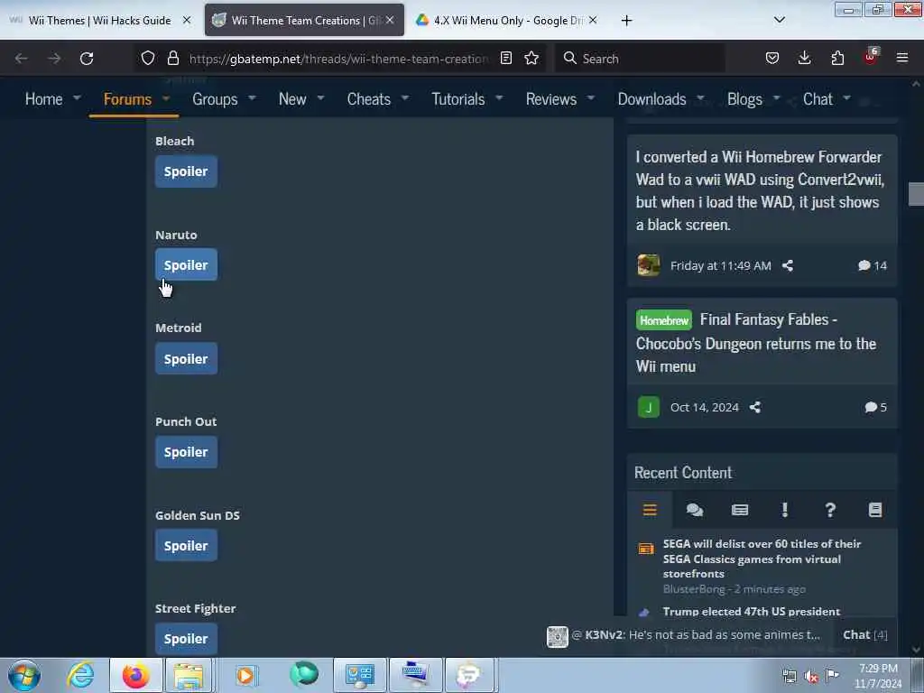Click the padlock site info icon
This screenshot has height=693, width=924.
(172, 58)
